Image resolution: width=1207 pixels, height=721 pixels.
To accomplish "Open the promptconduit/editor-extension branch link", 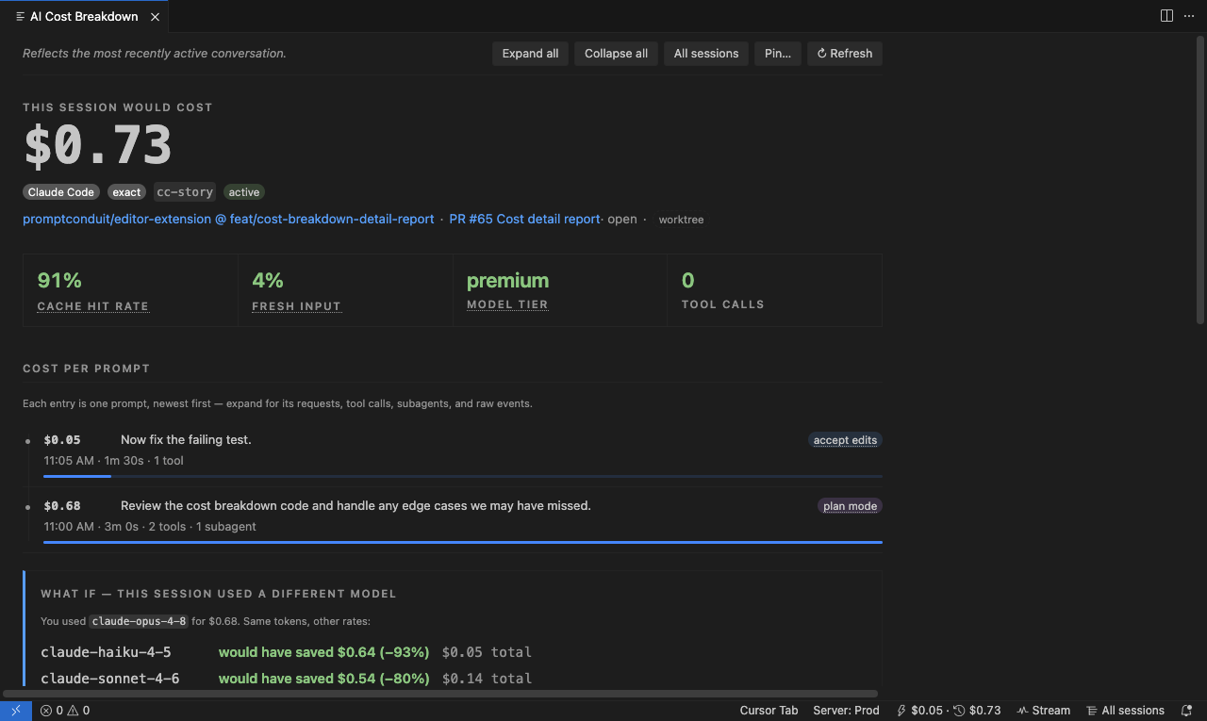I will [x=228, y=219].
